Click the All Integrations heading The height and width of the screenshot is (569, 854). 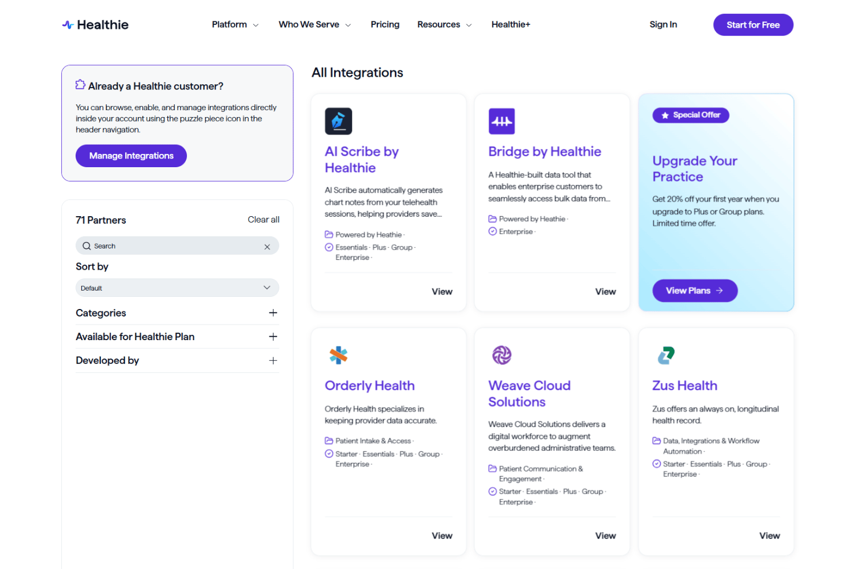[357, 73]
